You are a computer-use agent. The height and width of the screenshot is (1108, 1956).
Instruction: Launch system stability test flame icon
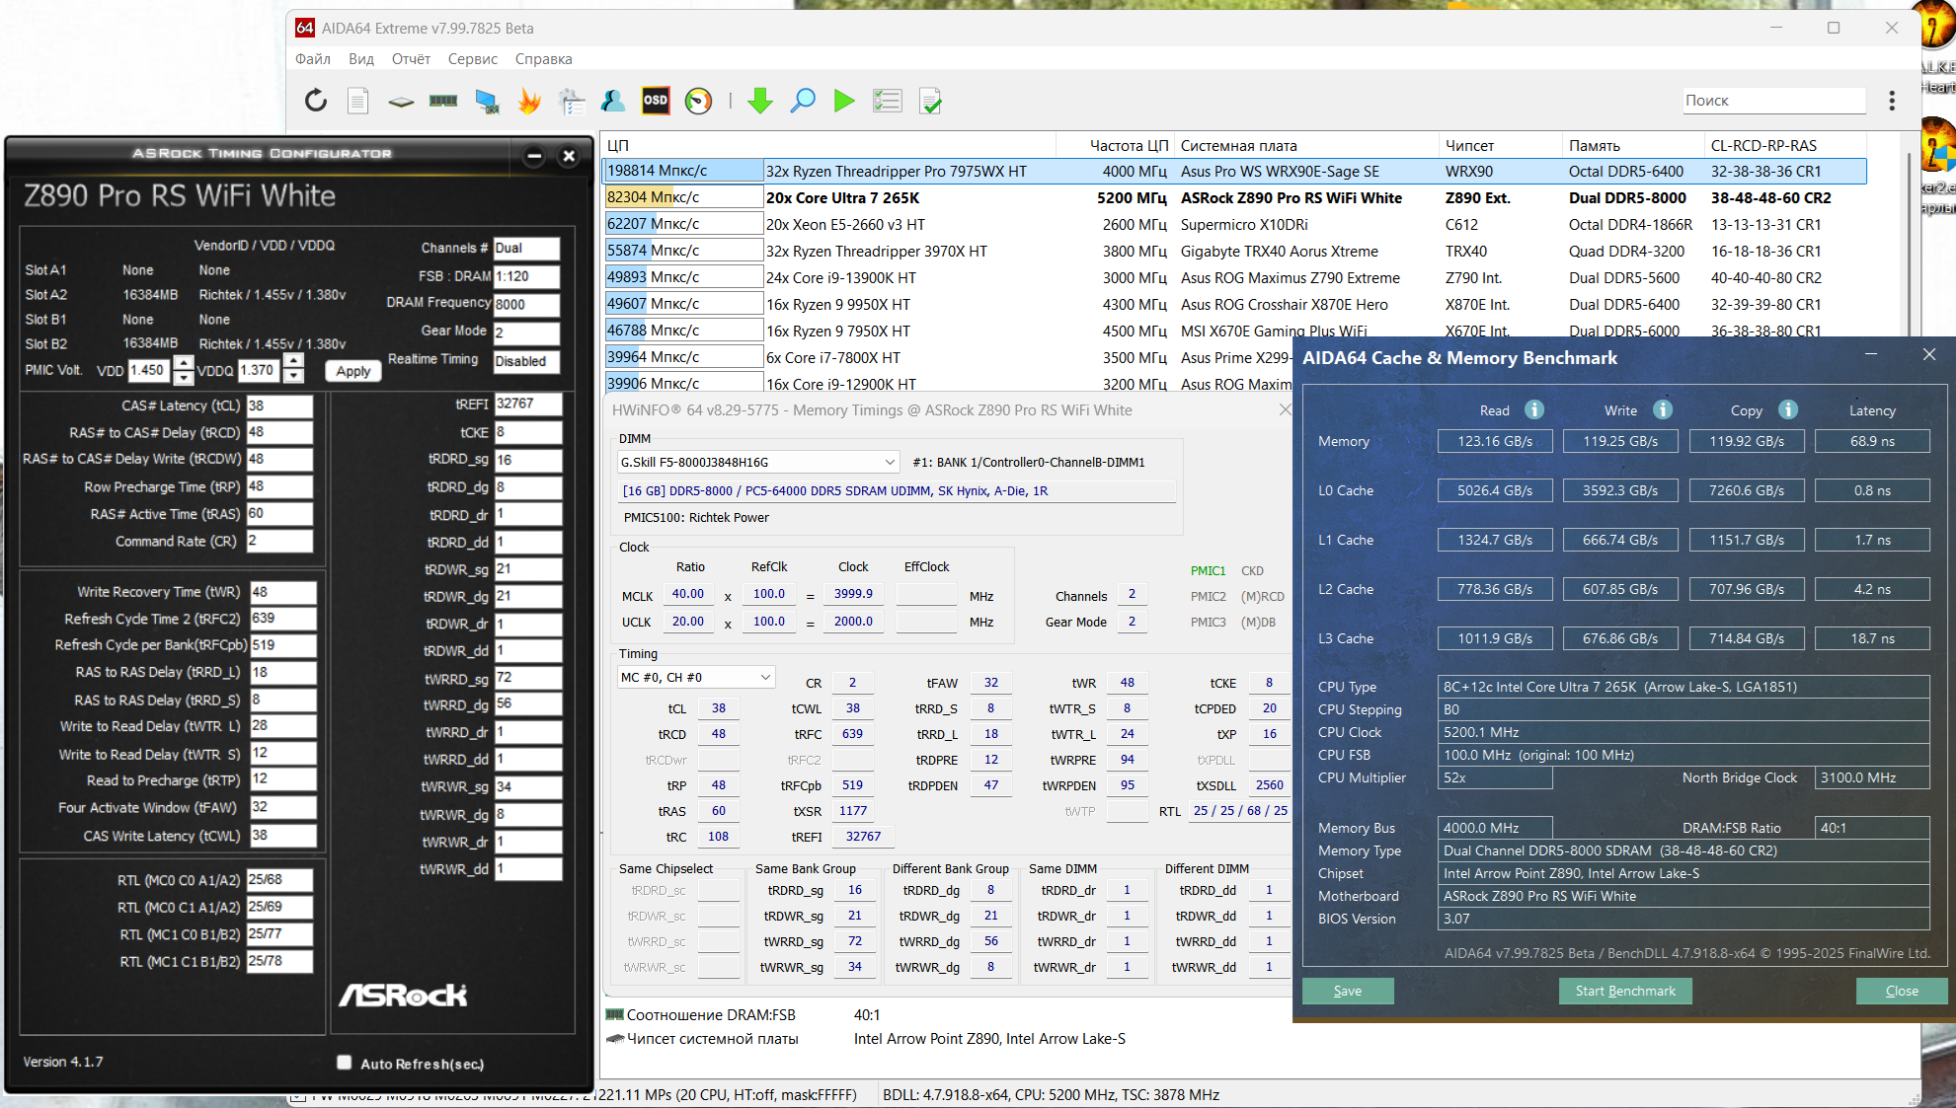pos(530,101)
